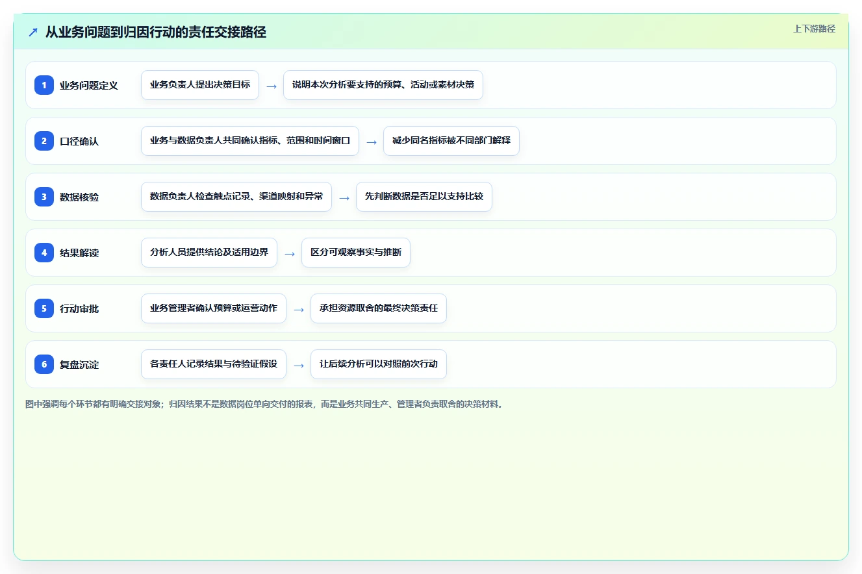The width and height of the screenshot is (862, 574).
Task: Click the 数据负责人检查触点记录、渠道映射和异常 box
Action: point(236,197)
